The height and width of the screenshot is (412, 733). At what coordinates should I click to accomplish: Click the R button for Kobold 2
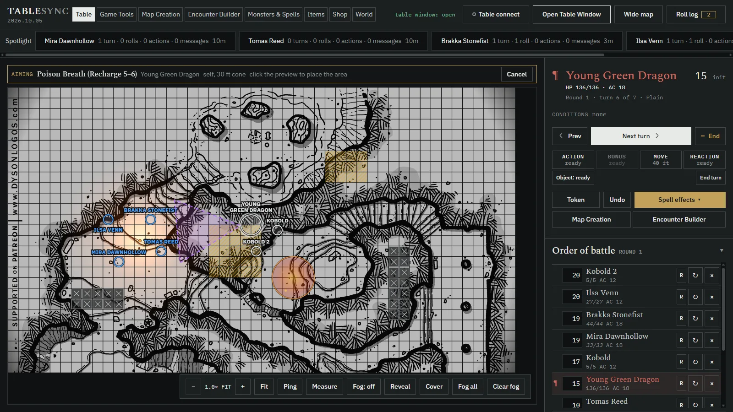tap(681, 275)
